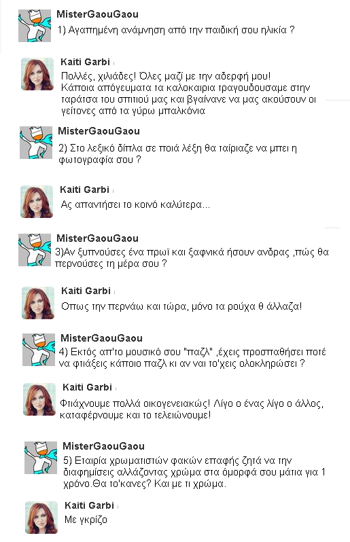
Task: Open MisterGaouGaou avatar beside question 5
Action: (x=41, y=457)
